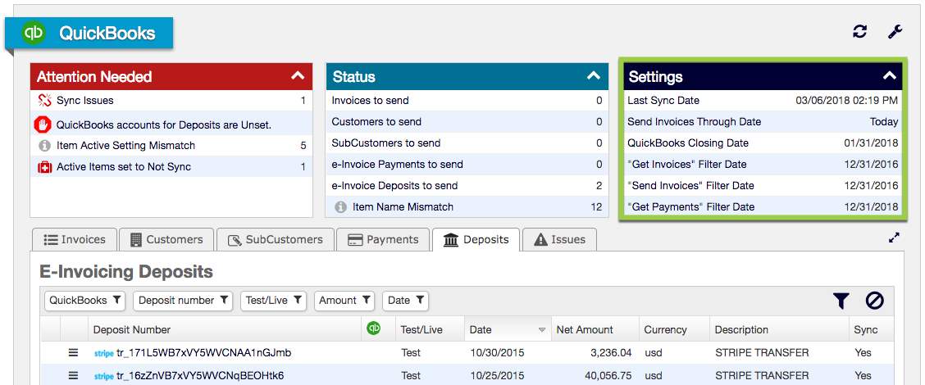Open the Amount filter dropdown
This screenshot has height=385, width=925.
(345, 301)
